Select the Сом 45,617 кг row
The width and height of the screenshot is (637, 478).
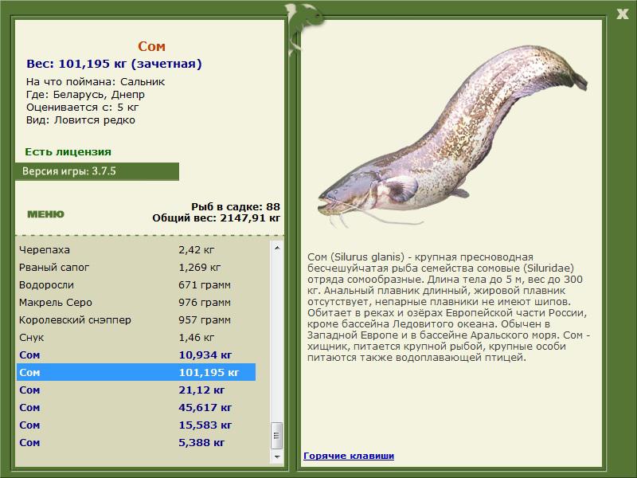[x=136, y=407]
